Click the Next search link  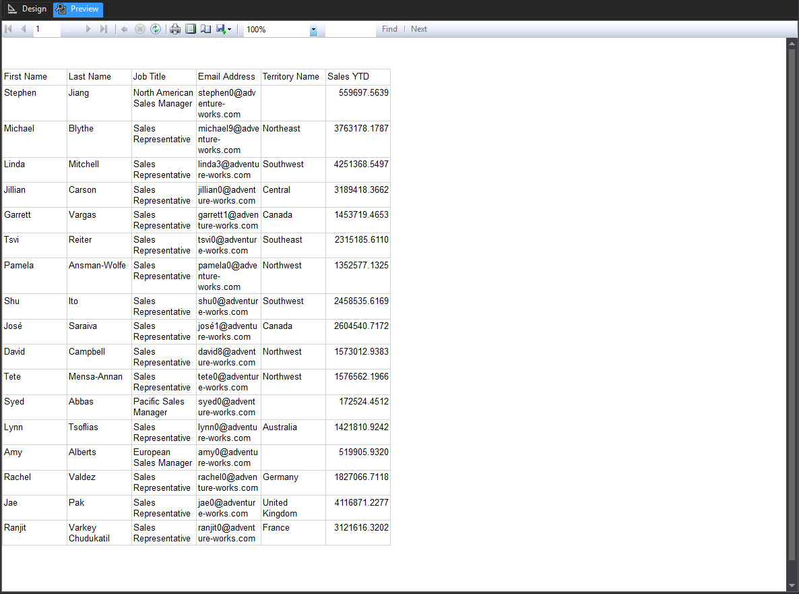coord(418,28)
